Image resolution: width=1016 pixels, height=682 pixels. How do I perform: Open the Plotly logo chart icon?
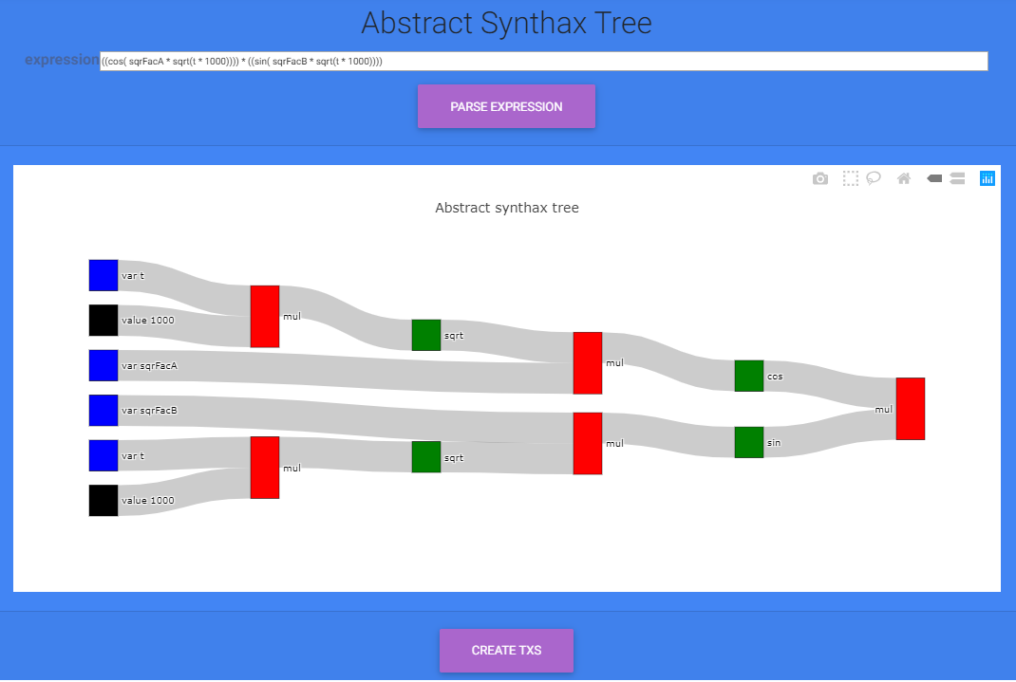pyautogui.click(x=987, y=178)
